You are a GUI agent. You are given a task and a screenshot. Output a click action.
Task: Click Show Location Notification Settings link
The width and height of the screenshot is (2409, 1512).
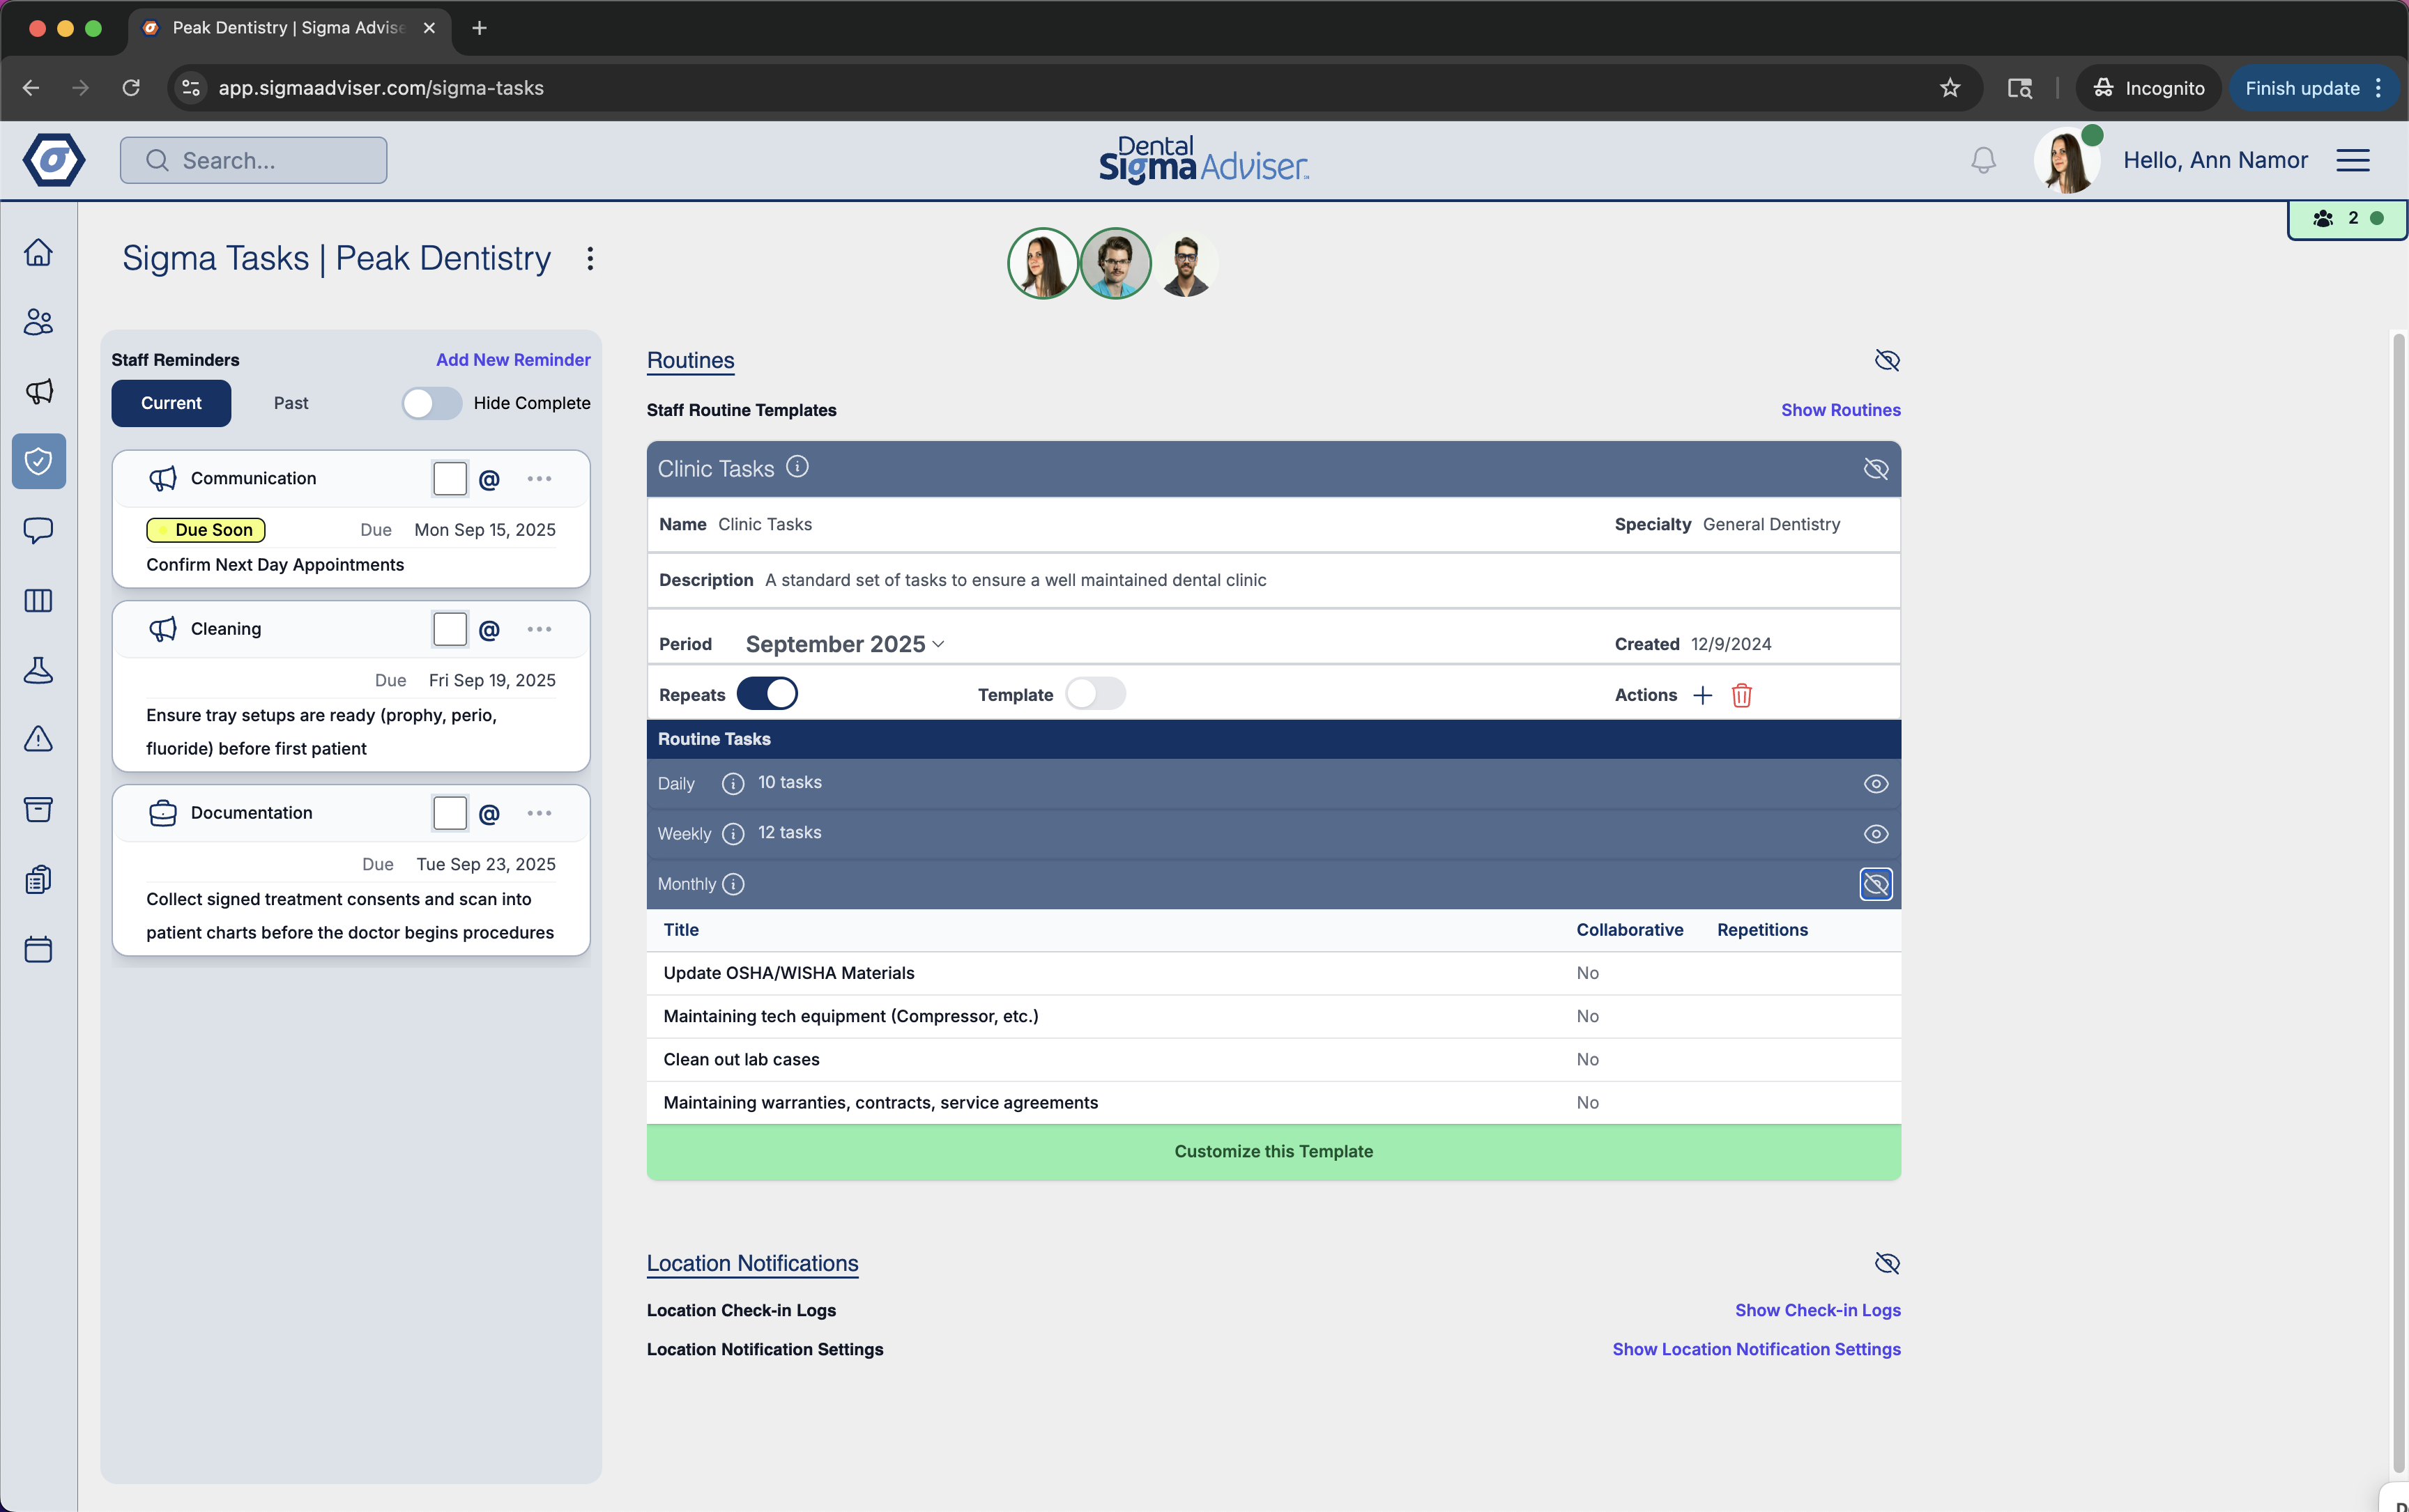[1757, 1349]
